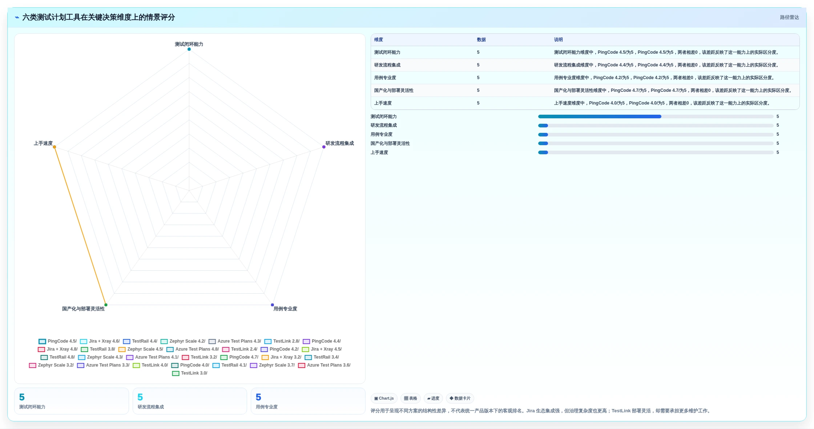This screenshot has height=429, width=814.
Task: Click the 用例专业度 radar data point
Action: click(272, 305)
